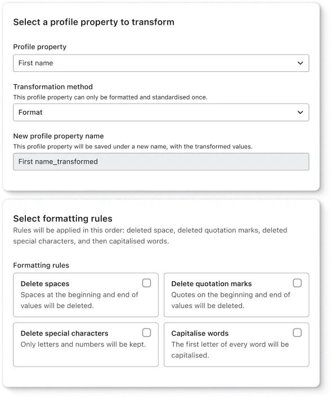Click the chevron beside First name
Image resolution: width=336 pixels, height=402 pixels.
(x=300, y=63)
